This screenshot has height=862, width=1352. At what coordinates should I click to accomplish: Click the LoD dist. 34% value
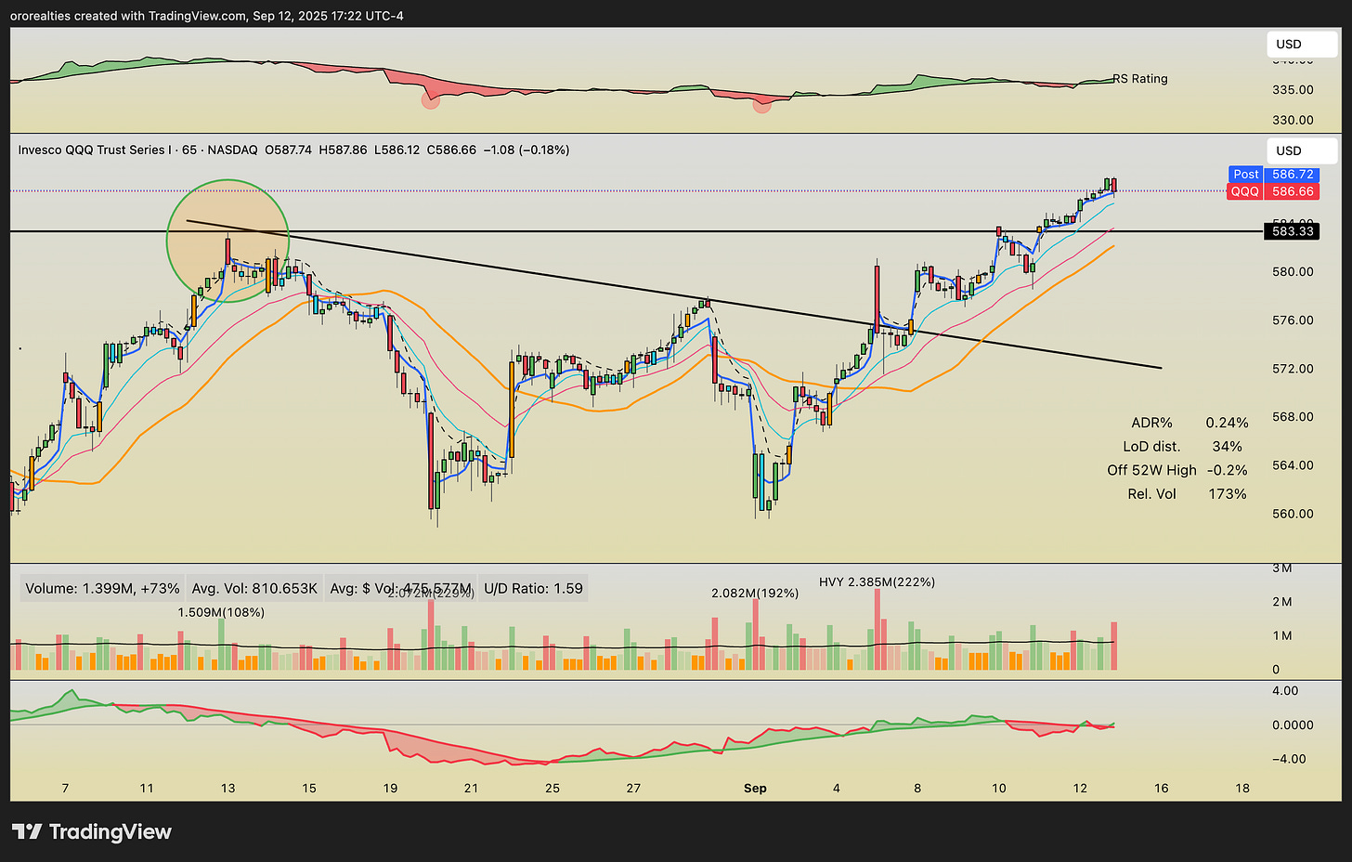pos(1227,447)
